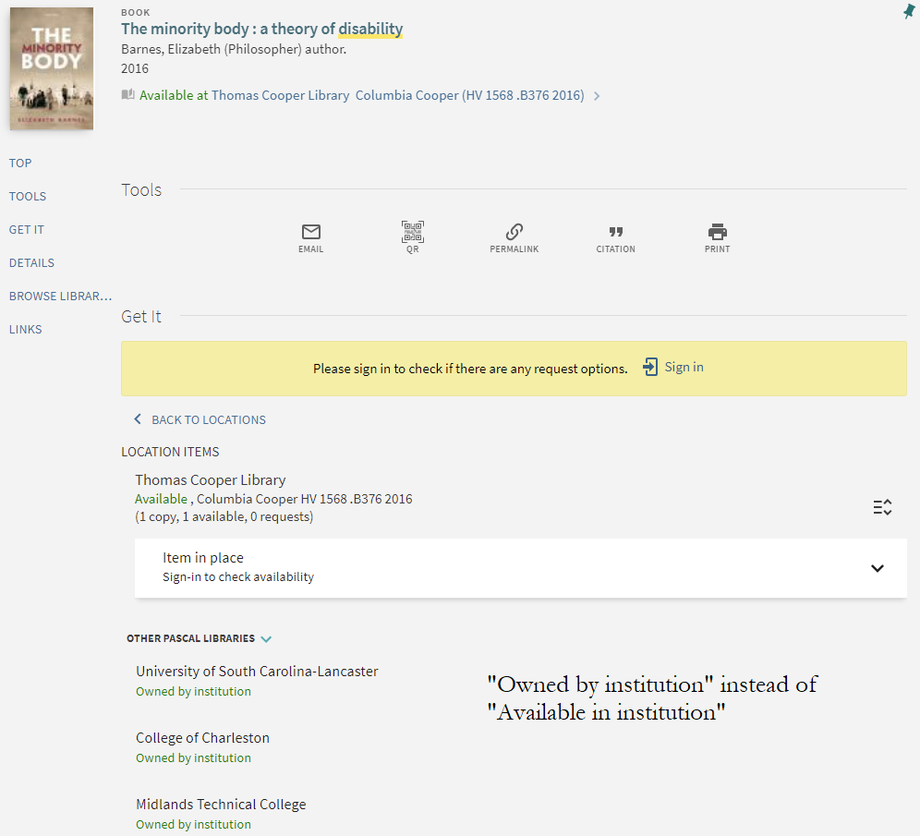Viewport: 920px width, 836px height.
Task: Go to Get It section
Action: tap(27, 230)
